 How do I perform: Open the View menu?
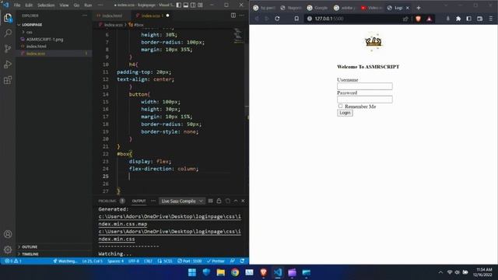(64, 5)
